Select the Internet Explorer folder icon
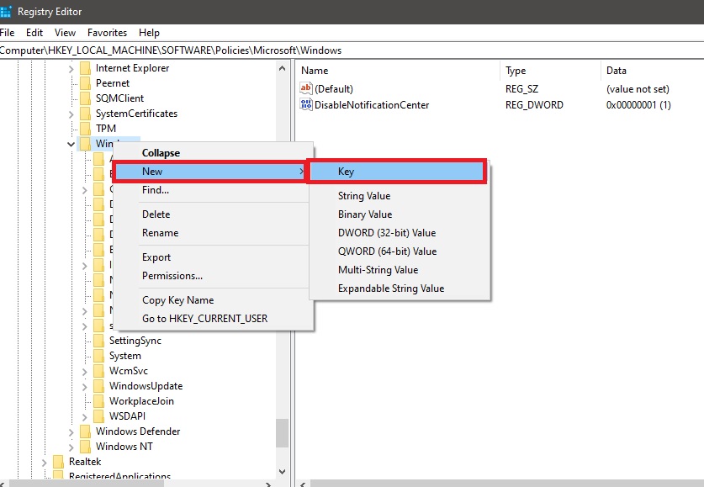The height and width of the screenshot is (487, 704). point(85,68)
